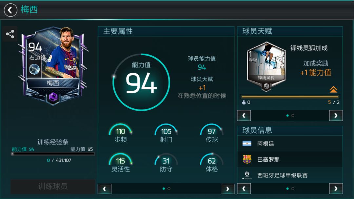Tap the La Liga league logo

pyautogui.click(x=247, y=175)
